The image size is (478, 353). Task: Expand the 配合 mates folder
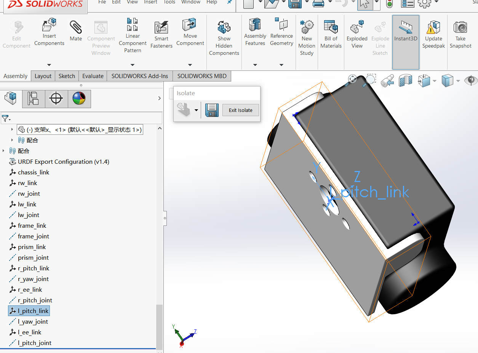[4, 150]
